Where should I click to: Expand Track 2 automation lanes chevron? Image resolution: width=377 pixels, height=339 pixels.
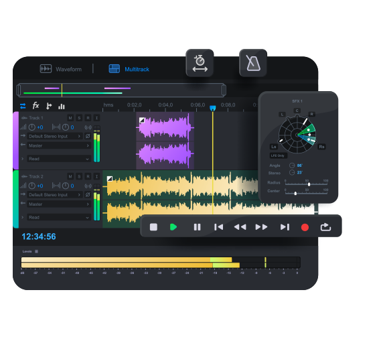tap(22, 217)
